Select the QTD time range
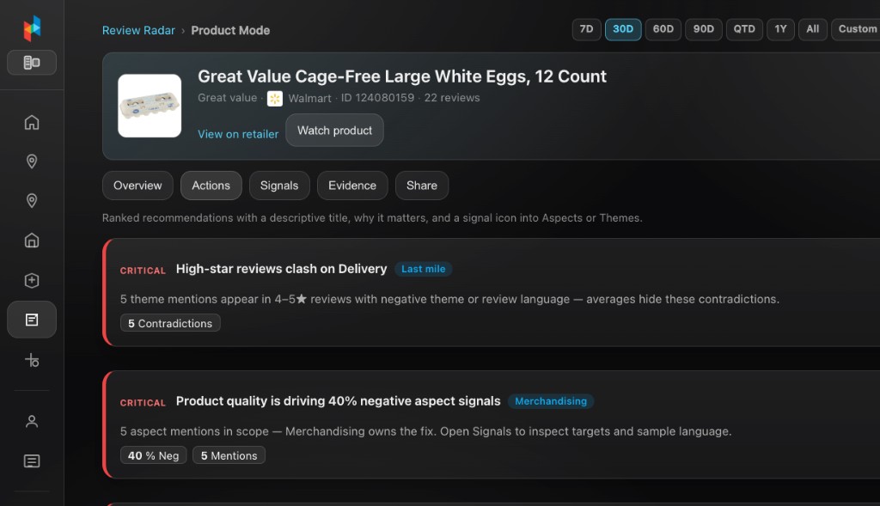 [744, 29]
